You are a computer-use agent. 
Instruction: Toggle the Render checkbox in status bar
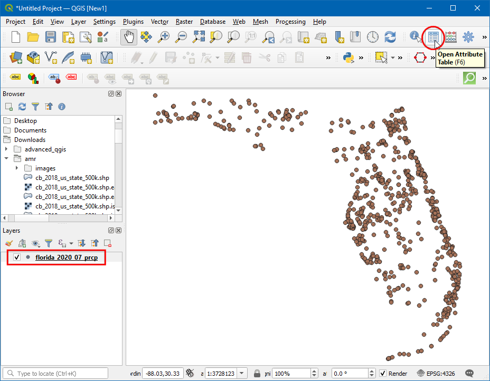click(383, 374)
